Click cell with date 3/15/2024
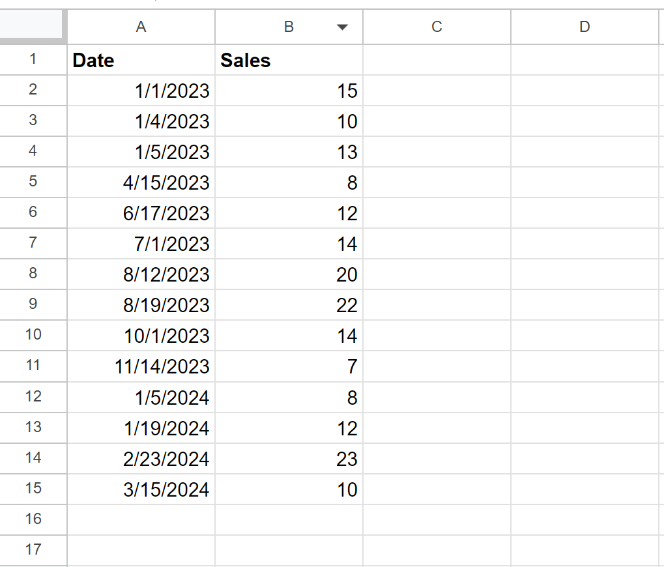Screen dimensions: 664x567 [141, 489]
